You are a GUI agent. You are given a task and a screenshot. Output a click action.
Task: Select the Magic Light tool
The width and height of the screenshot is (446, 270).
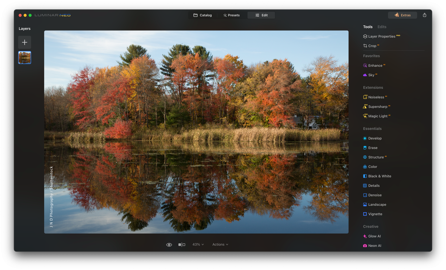click(378, 116)
